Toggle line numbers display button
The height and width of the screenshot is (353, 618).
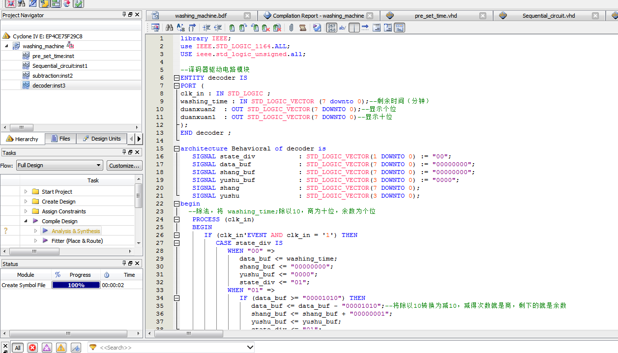pyautogui.click(x=332, y=28)
